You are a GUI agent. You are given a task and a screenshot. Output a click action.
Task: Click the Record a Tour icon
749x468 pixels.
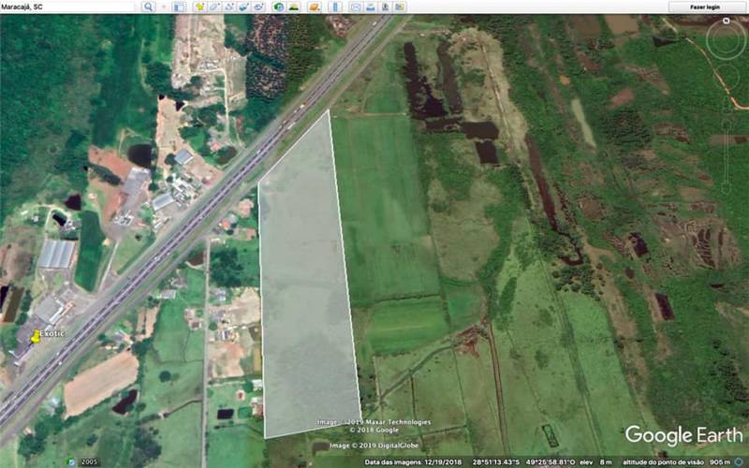259,7
